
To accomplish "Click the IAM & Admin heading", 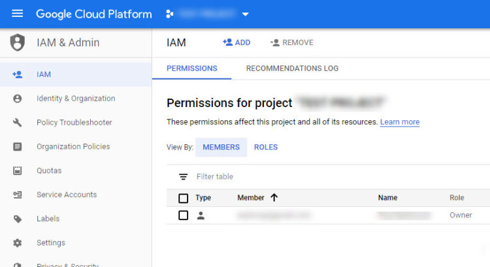I will tap(68, 42).
